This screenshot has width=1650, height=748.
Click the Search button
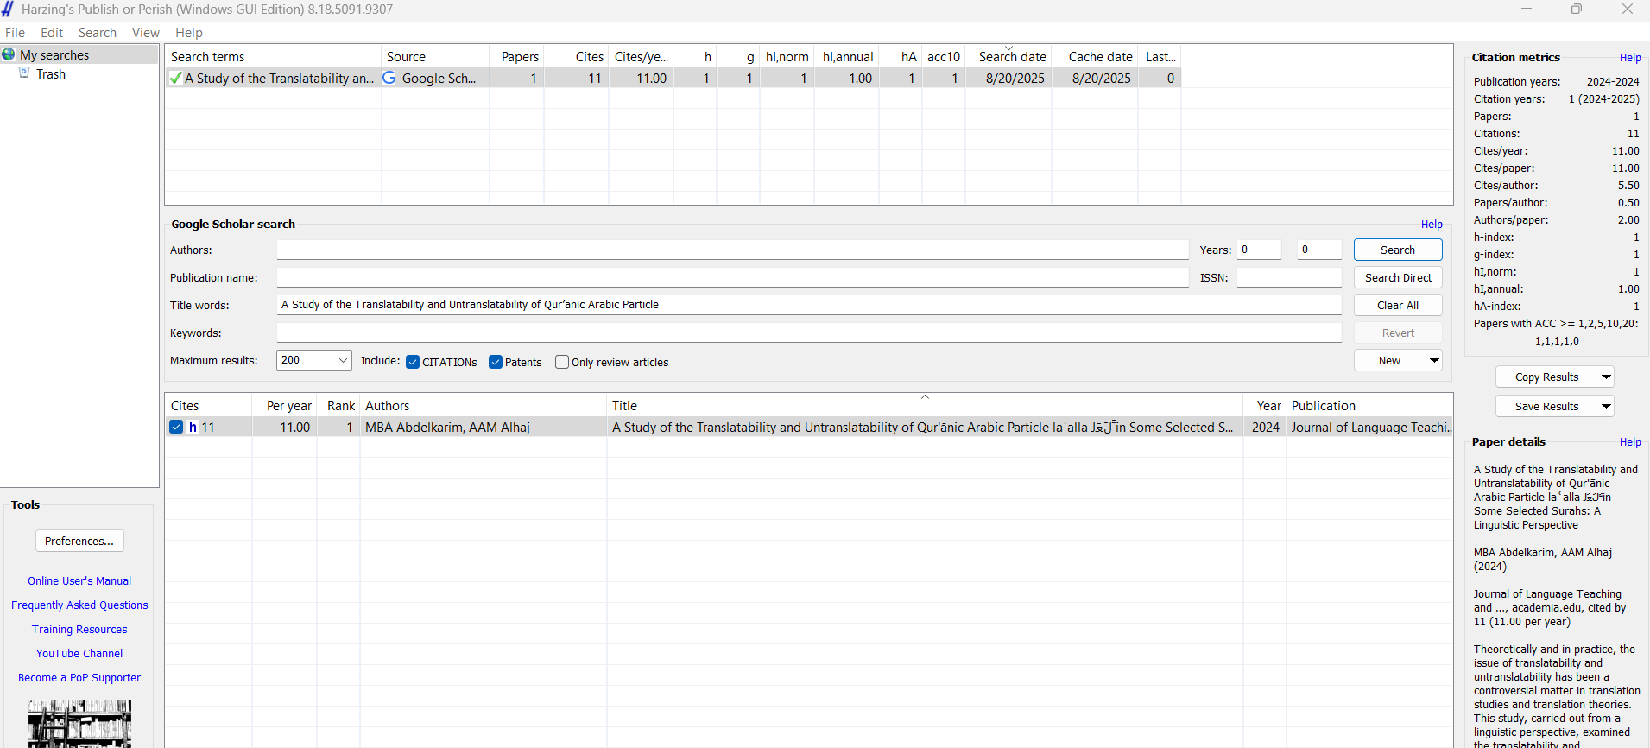1398,250
